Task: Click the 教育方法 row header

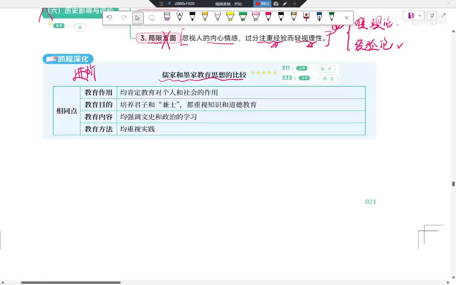Action: [99, 129]
